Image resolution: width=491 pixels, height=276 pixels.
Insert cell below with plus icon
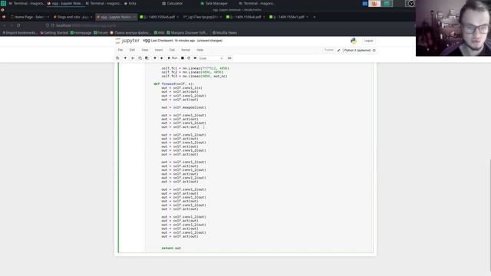[x=125, y=58]
